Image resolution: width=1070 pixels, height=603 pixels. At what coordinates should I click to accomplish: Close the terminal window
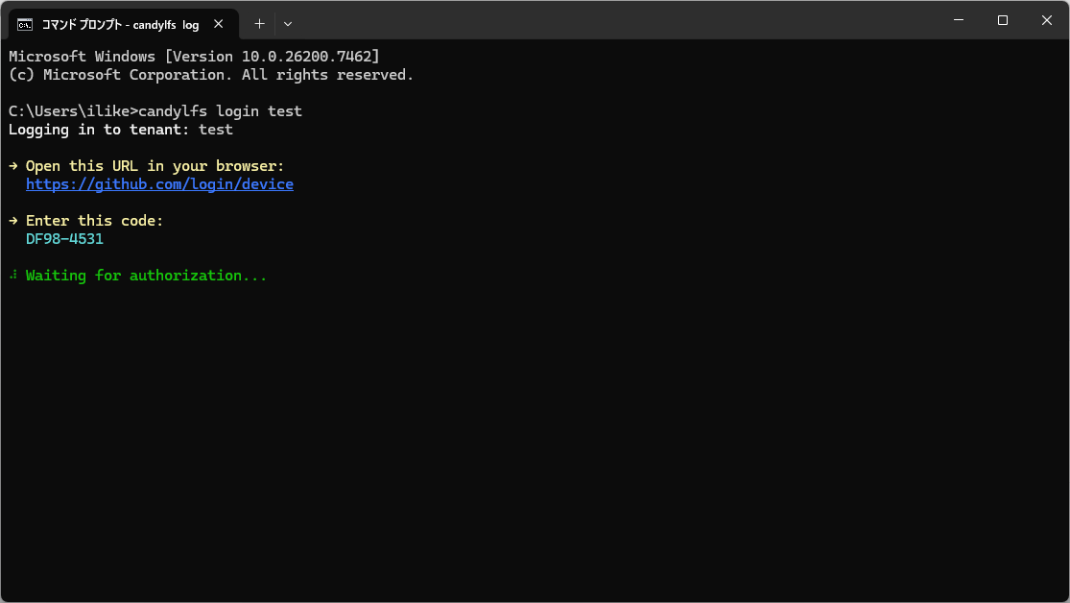coord(1046,20)
